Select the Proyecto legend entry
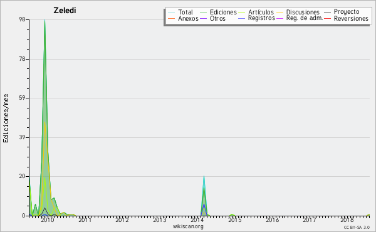The image size is (376, 232). point(342,12)
